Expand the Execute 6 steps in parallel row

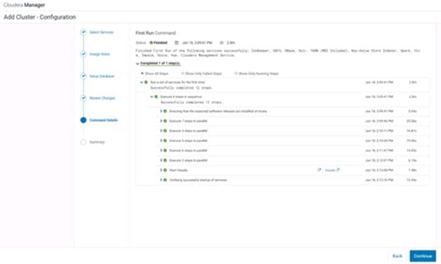[x=161, y=150]
